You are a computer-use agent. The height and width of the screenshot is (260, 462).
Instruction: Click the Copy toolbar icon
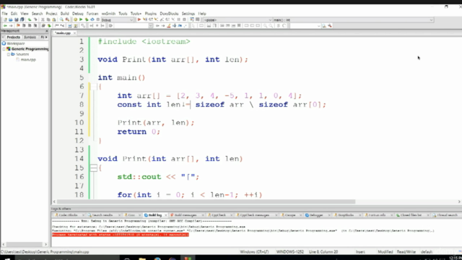click(x=48, y=19)
